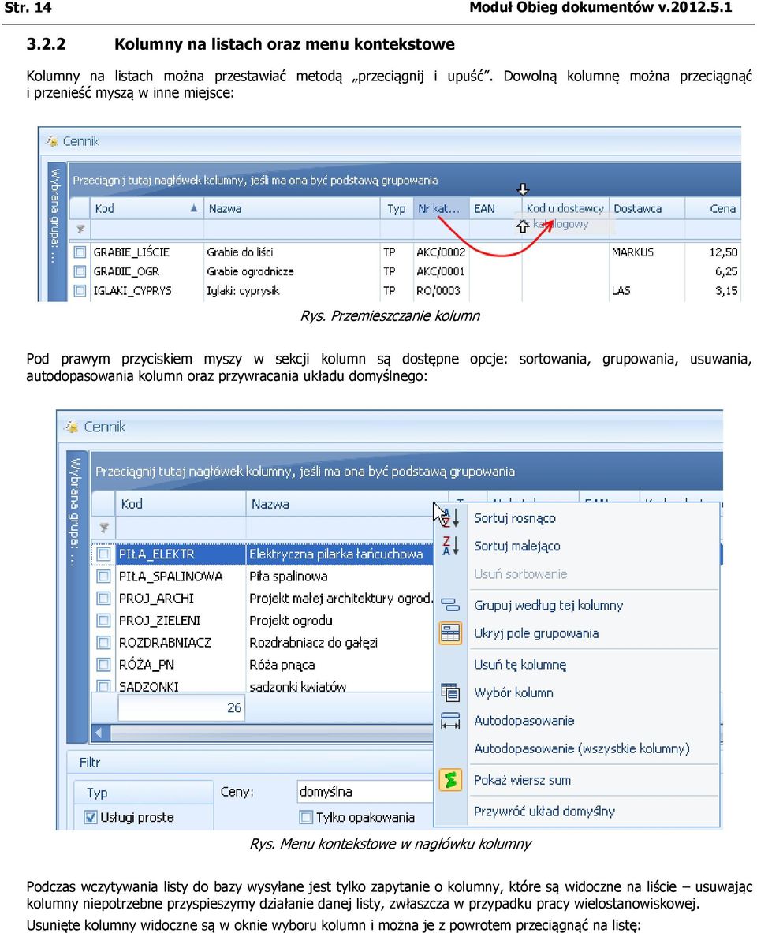The image size is (757, 933).
Task: Click the Ukryj pole grupowania icon
Action: tap(450, 633)
